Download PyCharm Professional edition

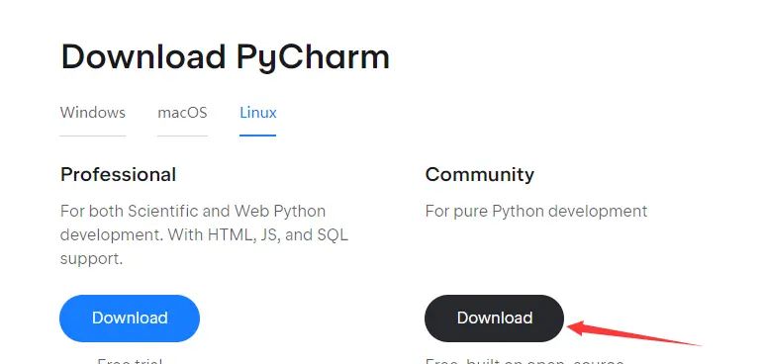[130, 318]
